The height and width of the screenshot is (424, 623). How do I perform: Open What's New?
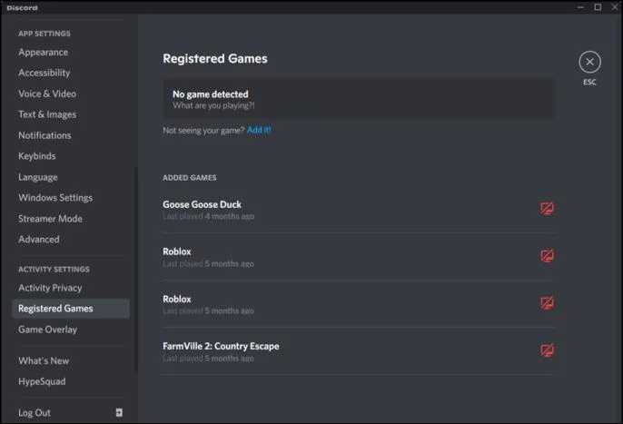pos(44,360)
